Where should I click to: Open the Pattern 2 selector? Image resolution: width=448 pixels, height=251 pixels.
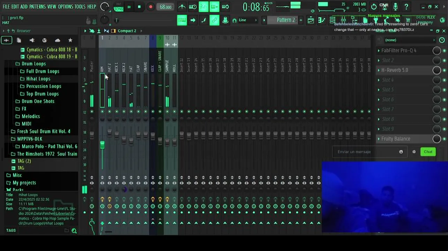(x=285, y=20)
